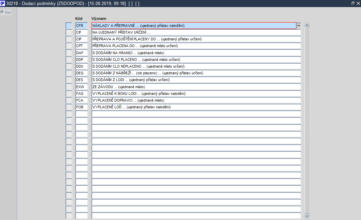Screen dimensions: 361x220
Task: Click 'NÁKLADY A PŘEPRAVNÉ' meaning field
Action: point(194,26)
